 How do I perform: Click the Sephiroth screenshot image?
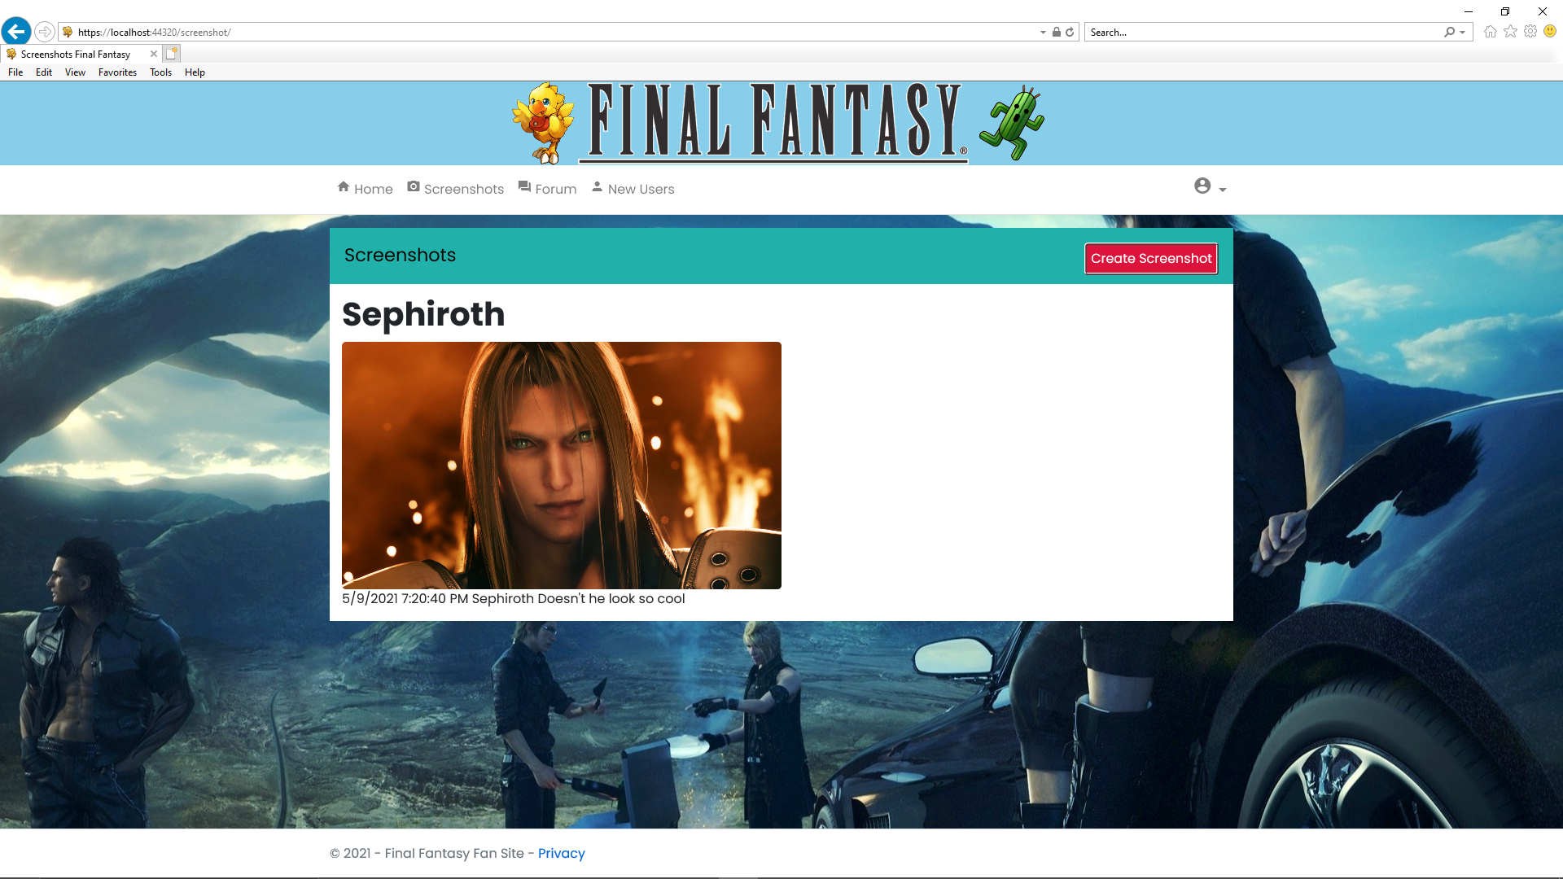click(x=561, y=465)
